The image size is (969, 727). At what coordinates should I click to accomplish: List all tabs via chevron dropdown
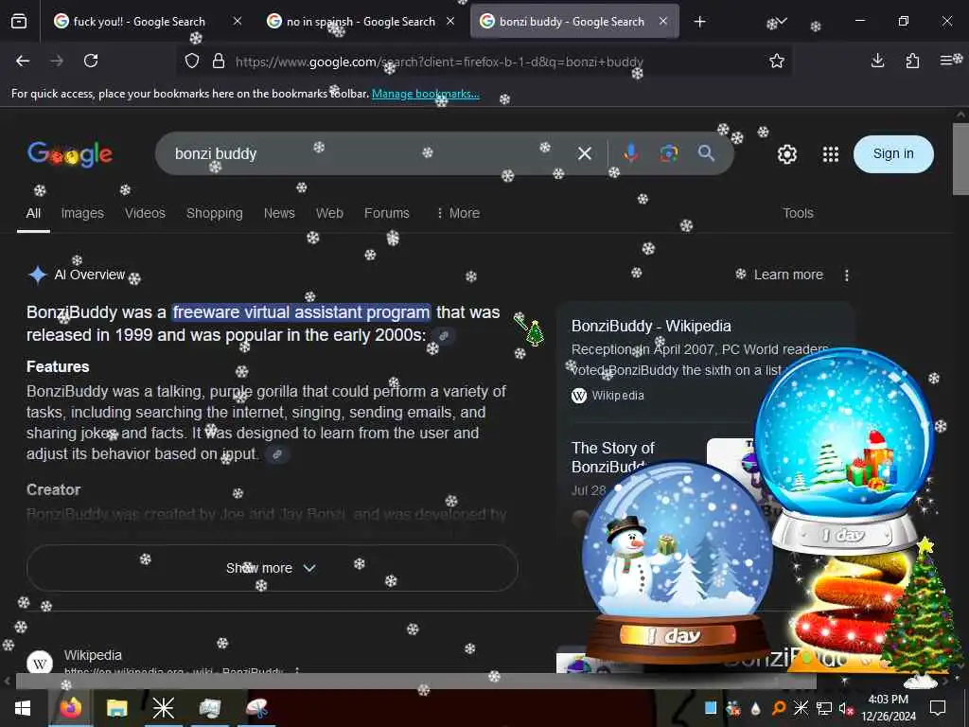[781, 21]
